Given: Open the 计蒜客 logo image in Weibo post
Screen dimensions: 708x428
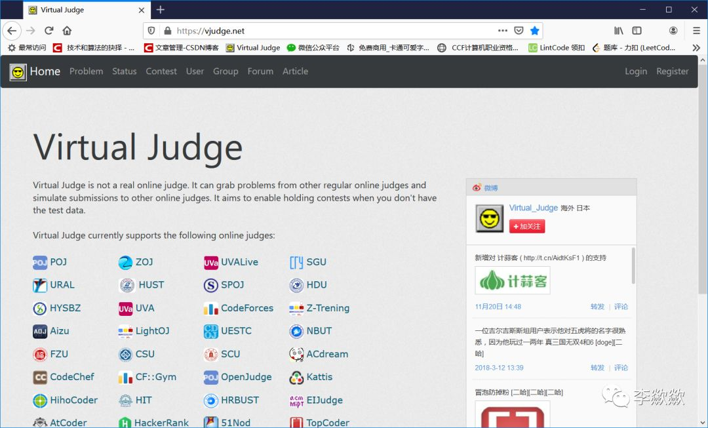Looking at the screenshot, I should tap(513, 281).
